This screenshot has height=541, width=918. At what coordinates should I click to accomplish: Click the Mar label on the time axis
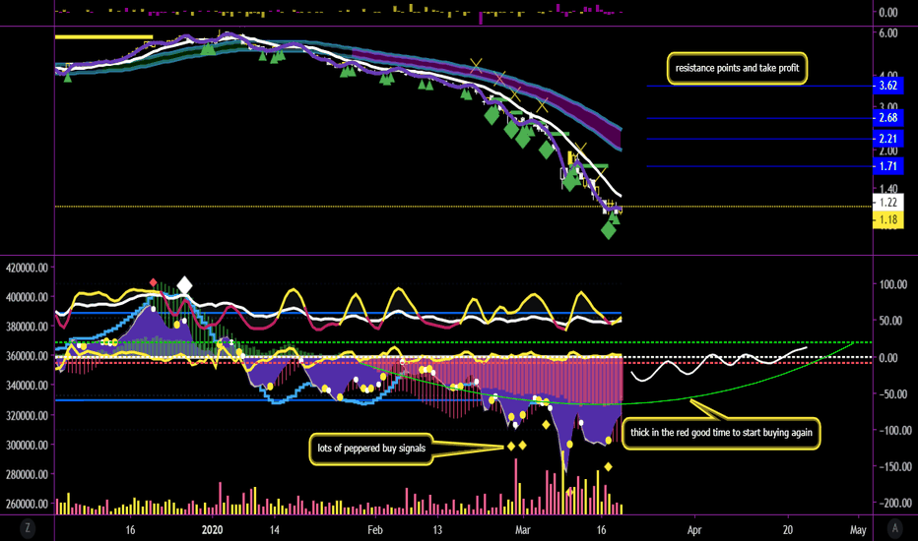522,530
